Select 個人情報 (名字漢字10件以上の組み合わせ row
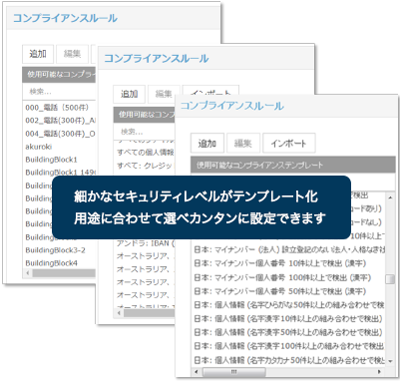The height and width of the screenshot is (383, 402). click(289, 318)
